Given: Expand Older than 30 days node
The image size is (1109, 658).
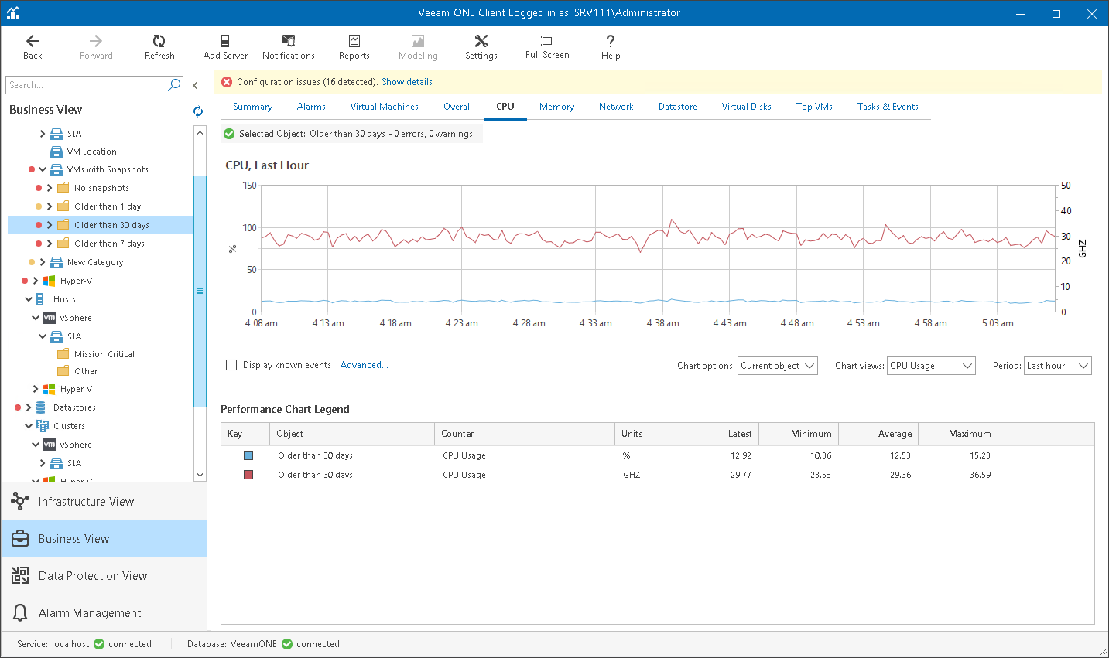Looking at the screenshot, I should tap(50, 225).
